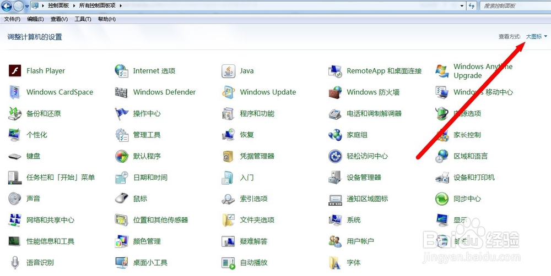Click the 网络和共享中心 icon
This screenshot has height=276, width=551.
(15, 220)
